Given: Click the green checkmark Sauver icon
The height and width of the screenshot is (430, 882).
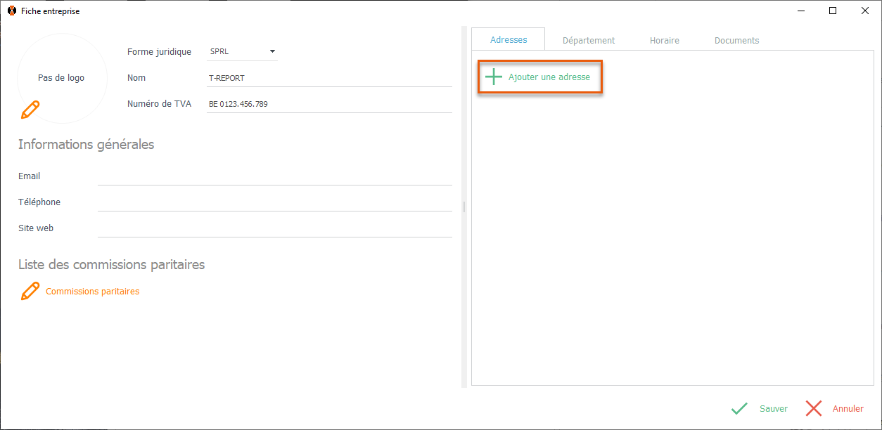Looking at the screenshot, I should tap(739, 408).
